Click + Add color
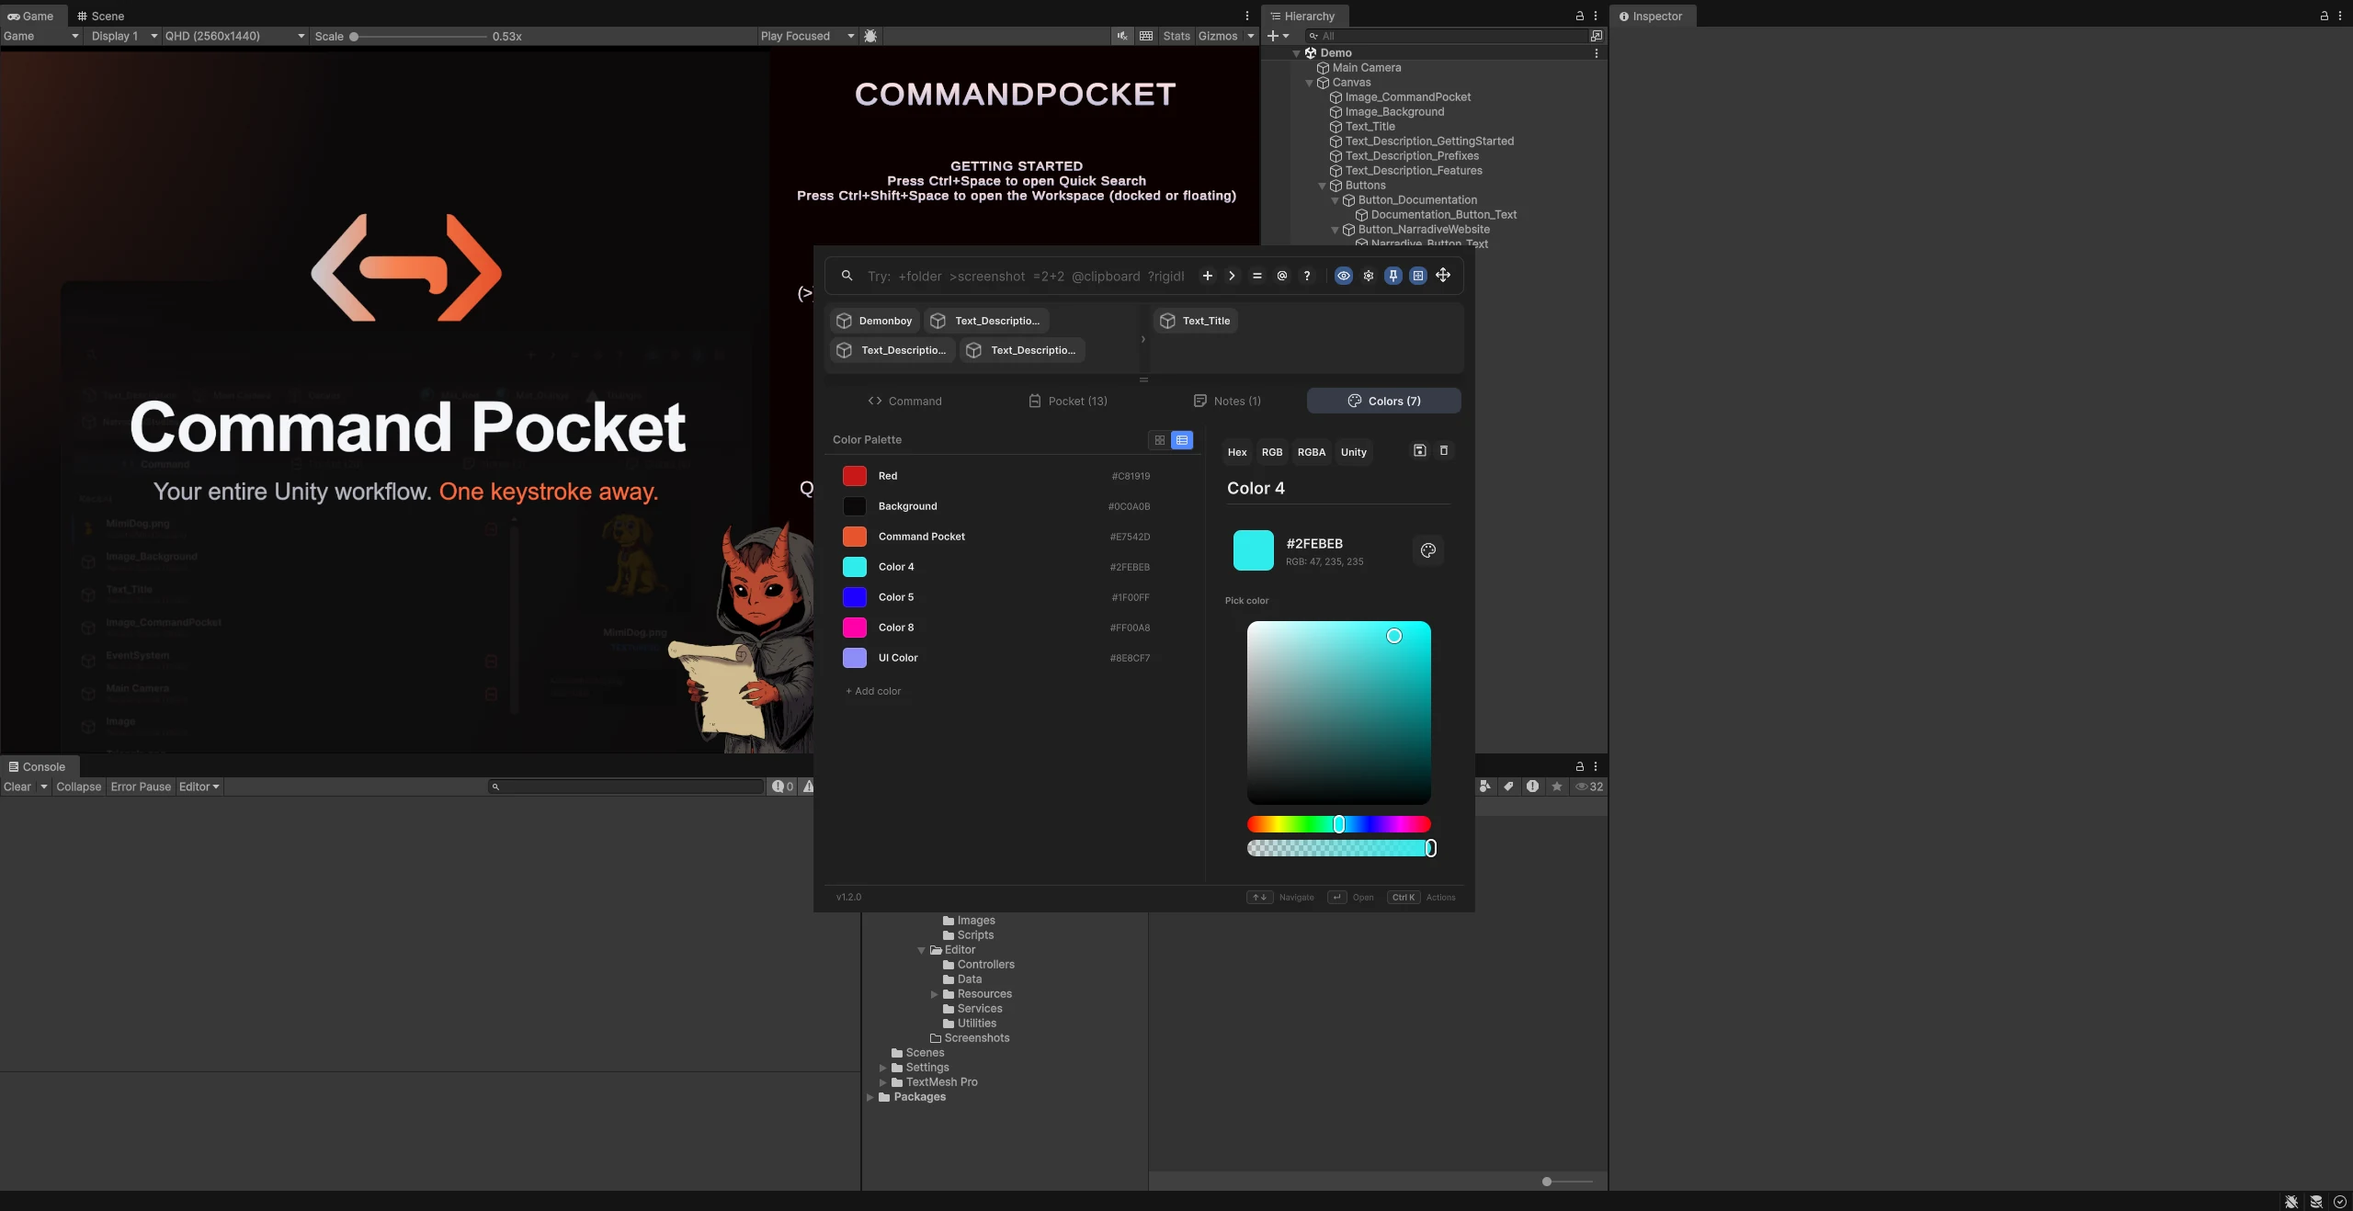This screenshot has height=1211, width=2353. tap(873, 691)
